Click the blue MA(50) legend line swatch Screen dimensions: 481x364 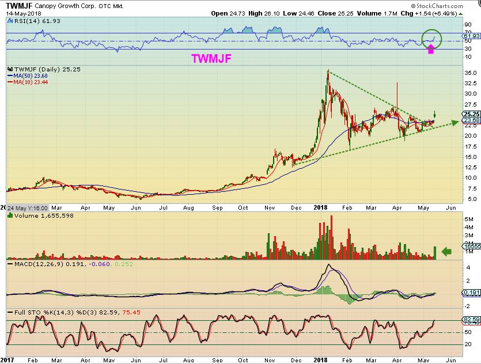pyautogui.click(x=10, y=76)
